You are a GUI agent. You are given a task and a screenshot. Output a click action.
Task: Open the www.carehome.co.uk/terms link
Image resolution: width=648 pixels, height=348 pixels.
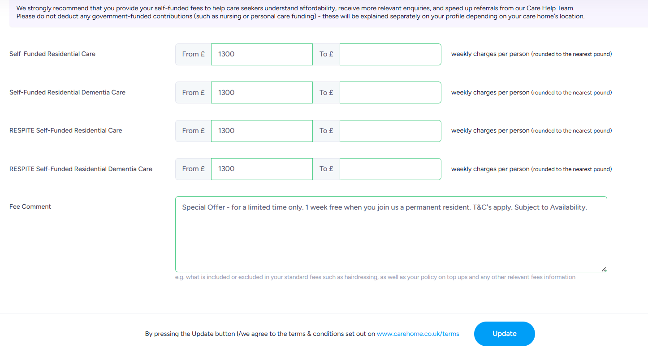coord(418,334)
